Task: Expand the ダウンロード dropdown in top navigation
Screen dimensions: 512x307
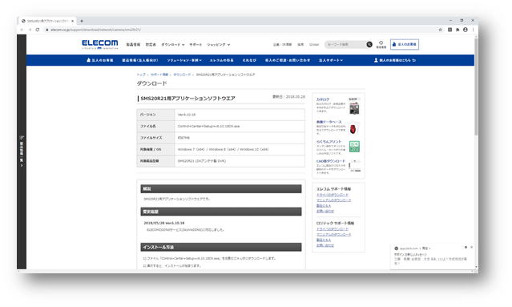Action: point(173,44)
